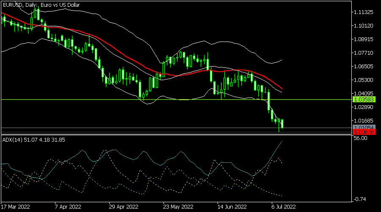The image size is (381, 212).
Task: Select the gray 1.01054 current price label
Action: (x=364, y=127)
